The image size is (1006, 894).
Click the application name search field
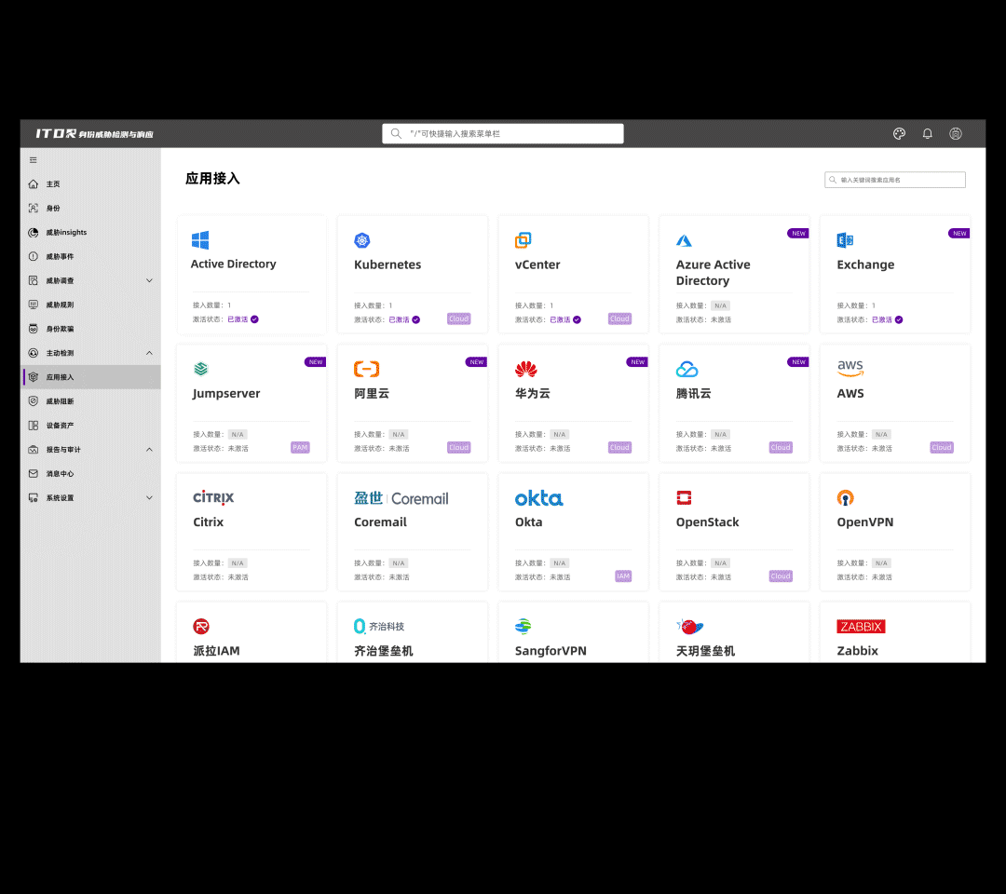point(895,180)
